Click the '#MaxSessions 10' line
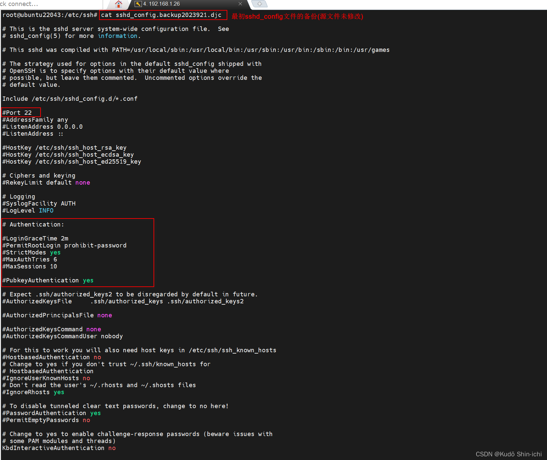Image resolution: width=547 pixels, height=460 pixels. click(30, 266)
